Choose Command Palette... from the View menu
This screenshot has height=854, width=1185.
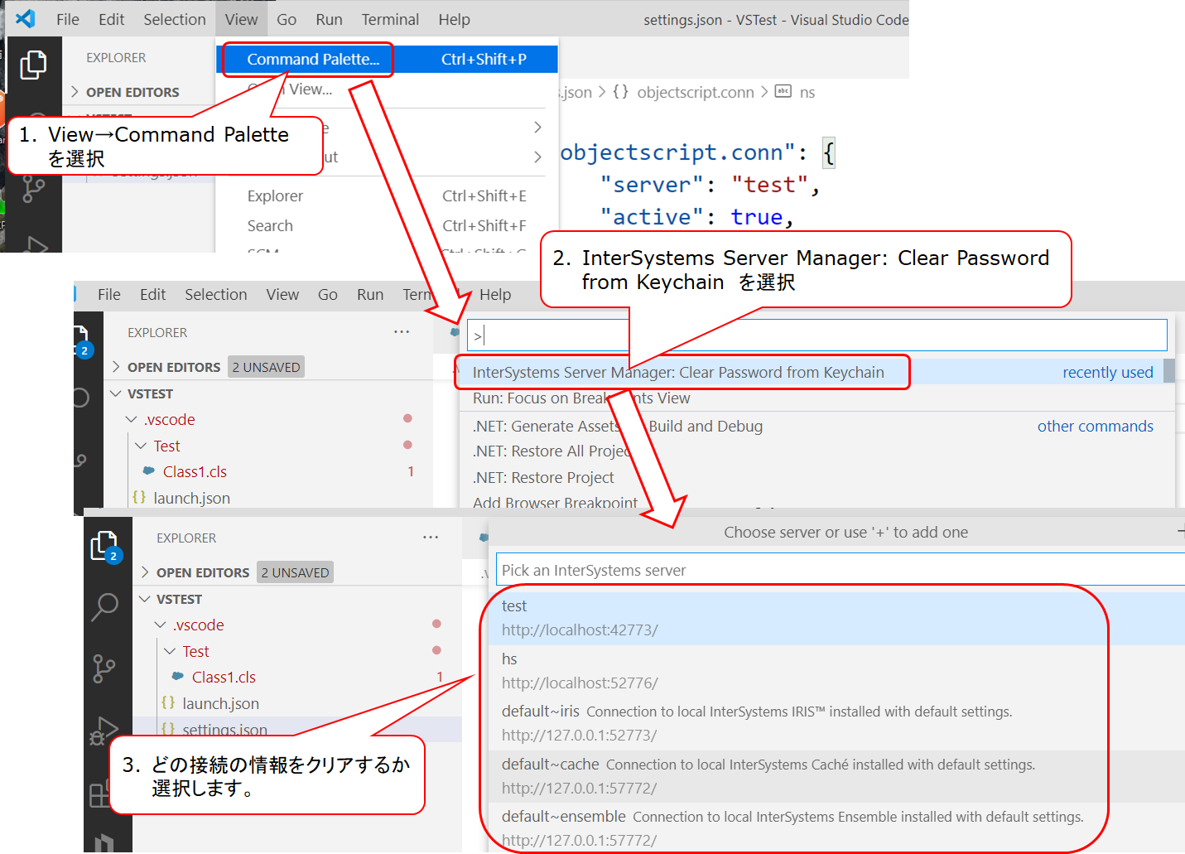click(x=312, y=60)
